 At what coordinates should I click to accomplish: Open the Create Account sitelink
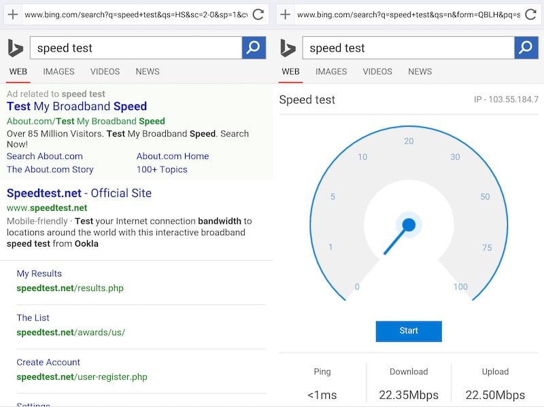coord(48,362)
